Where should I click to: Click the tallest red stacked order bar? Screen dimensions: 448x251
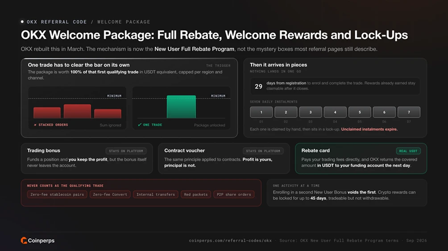coord(77,111)
